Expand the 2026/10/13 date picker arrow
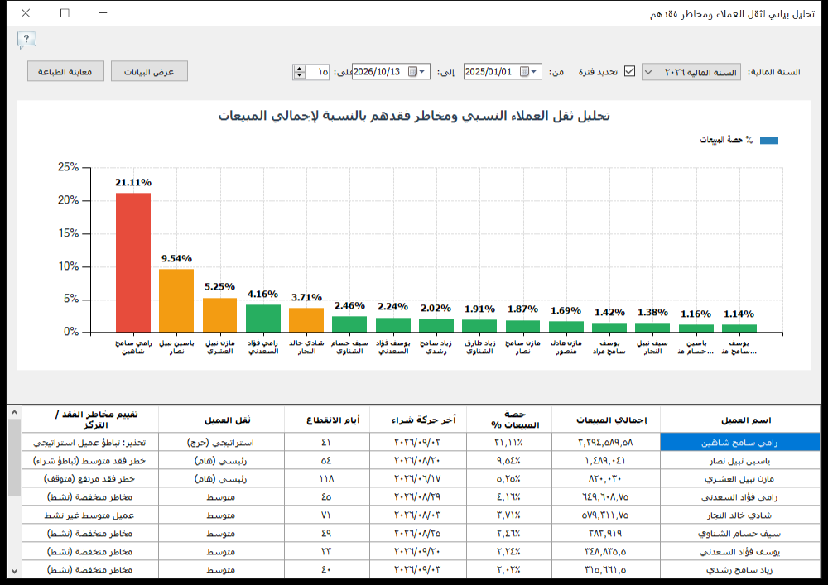 coord(422,72)
